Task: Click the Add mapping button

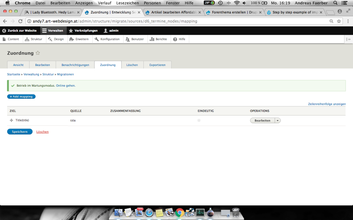Action: pos(21,97)
